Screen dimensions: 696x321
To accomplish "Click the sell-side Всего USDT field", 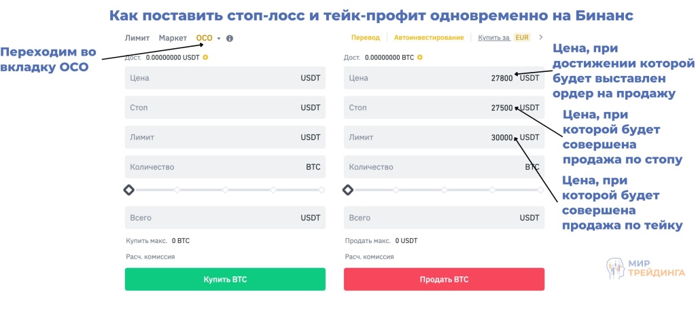I will [x=443, y=218].
